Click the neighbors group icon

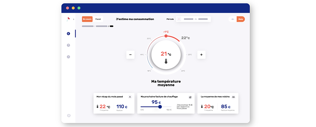(x=234, y=97)
